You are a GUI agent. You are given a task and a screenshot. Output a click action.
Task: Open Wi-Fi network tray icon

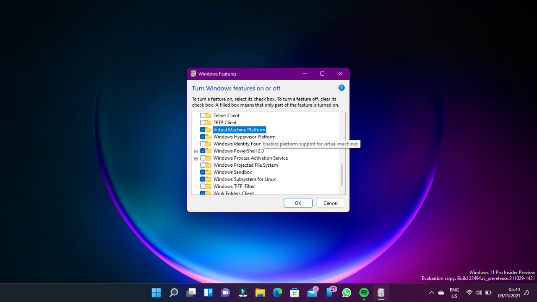pos(469,292)
